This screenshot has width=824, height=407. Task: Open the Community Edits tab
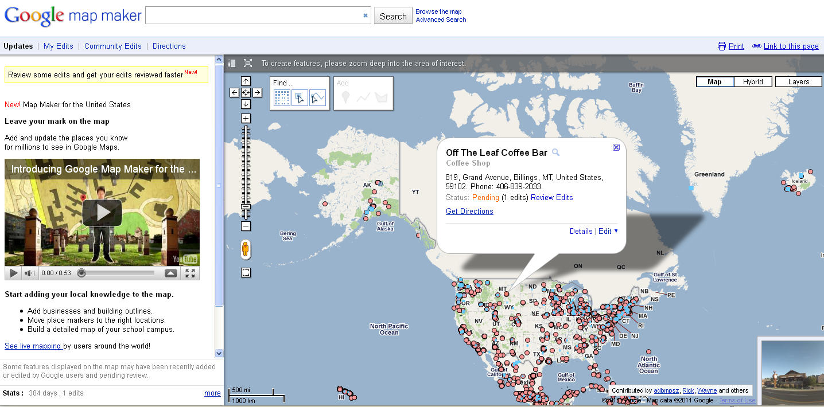(113, 46)
